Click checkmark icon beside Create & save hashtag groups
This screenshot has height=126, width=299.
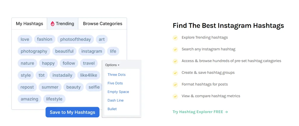[175, 73]
